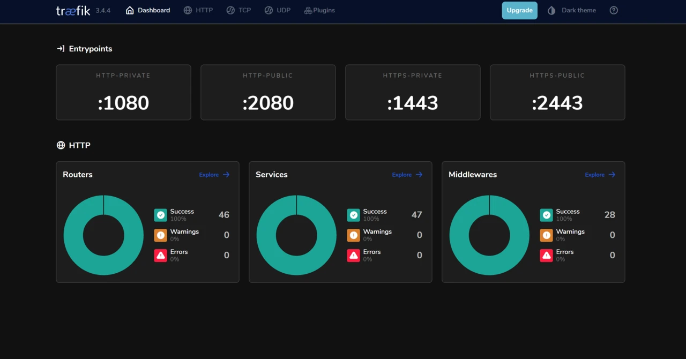This screenshot has width=686, height=359.
Task: Select the HTTP globe icon in navigation
Action: [x=187, y=10]
